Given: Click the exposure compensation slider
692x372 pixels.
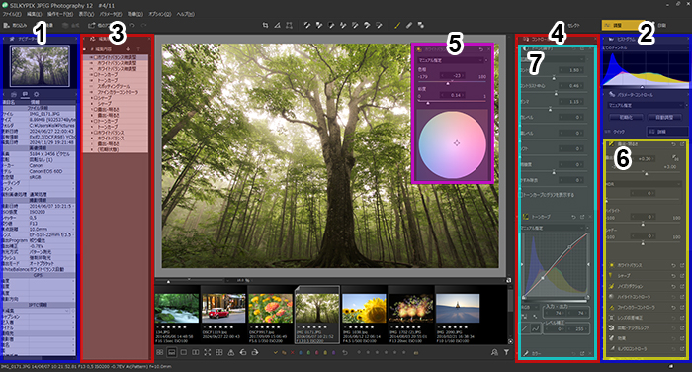Looking at the screenshot, I should pos(643,173).
